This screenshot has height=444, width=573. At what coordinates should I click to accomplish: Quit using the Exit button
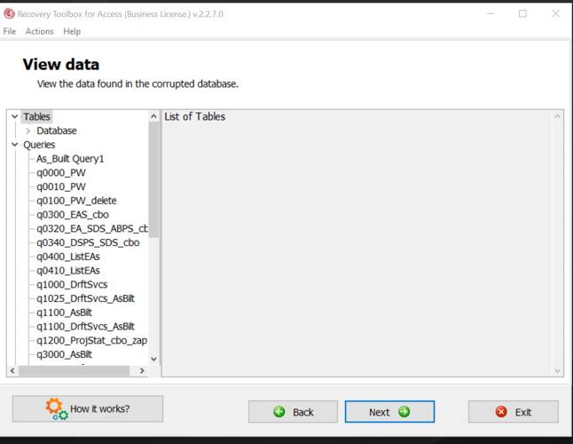coord(514,412)
